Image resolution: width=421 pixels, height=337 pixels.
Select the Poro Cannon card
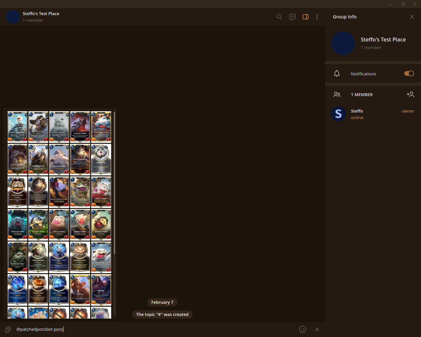[38, 257]
